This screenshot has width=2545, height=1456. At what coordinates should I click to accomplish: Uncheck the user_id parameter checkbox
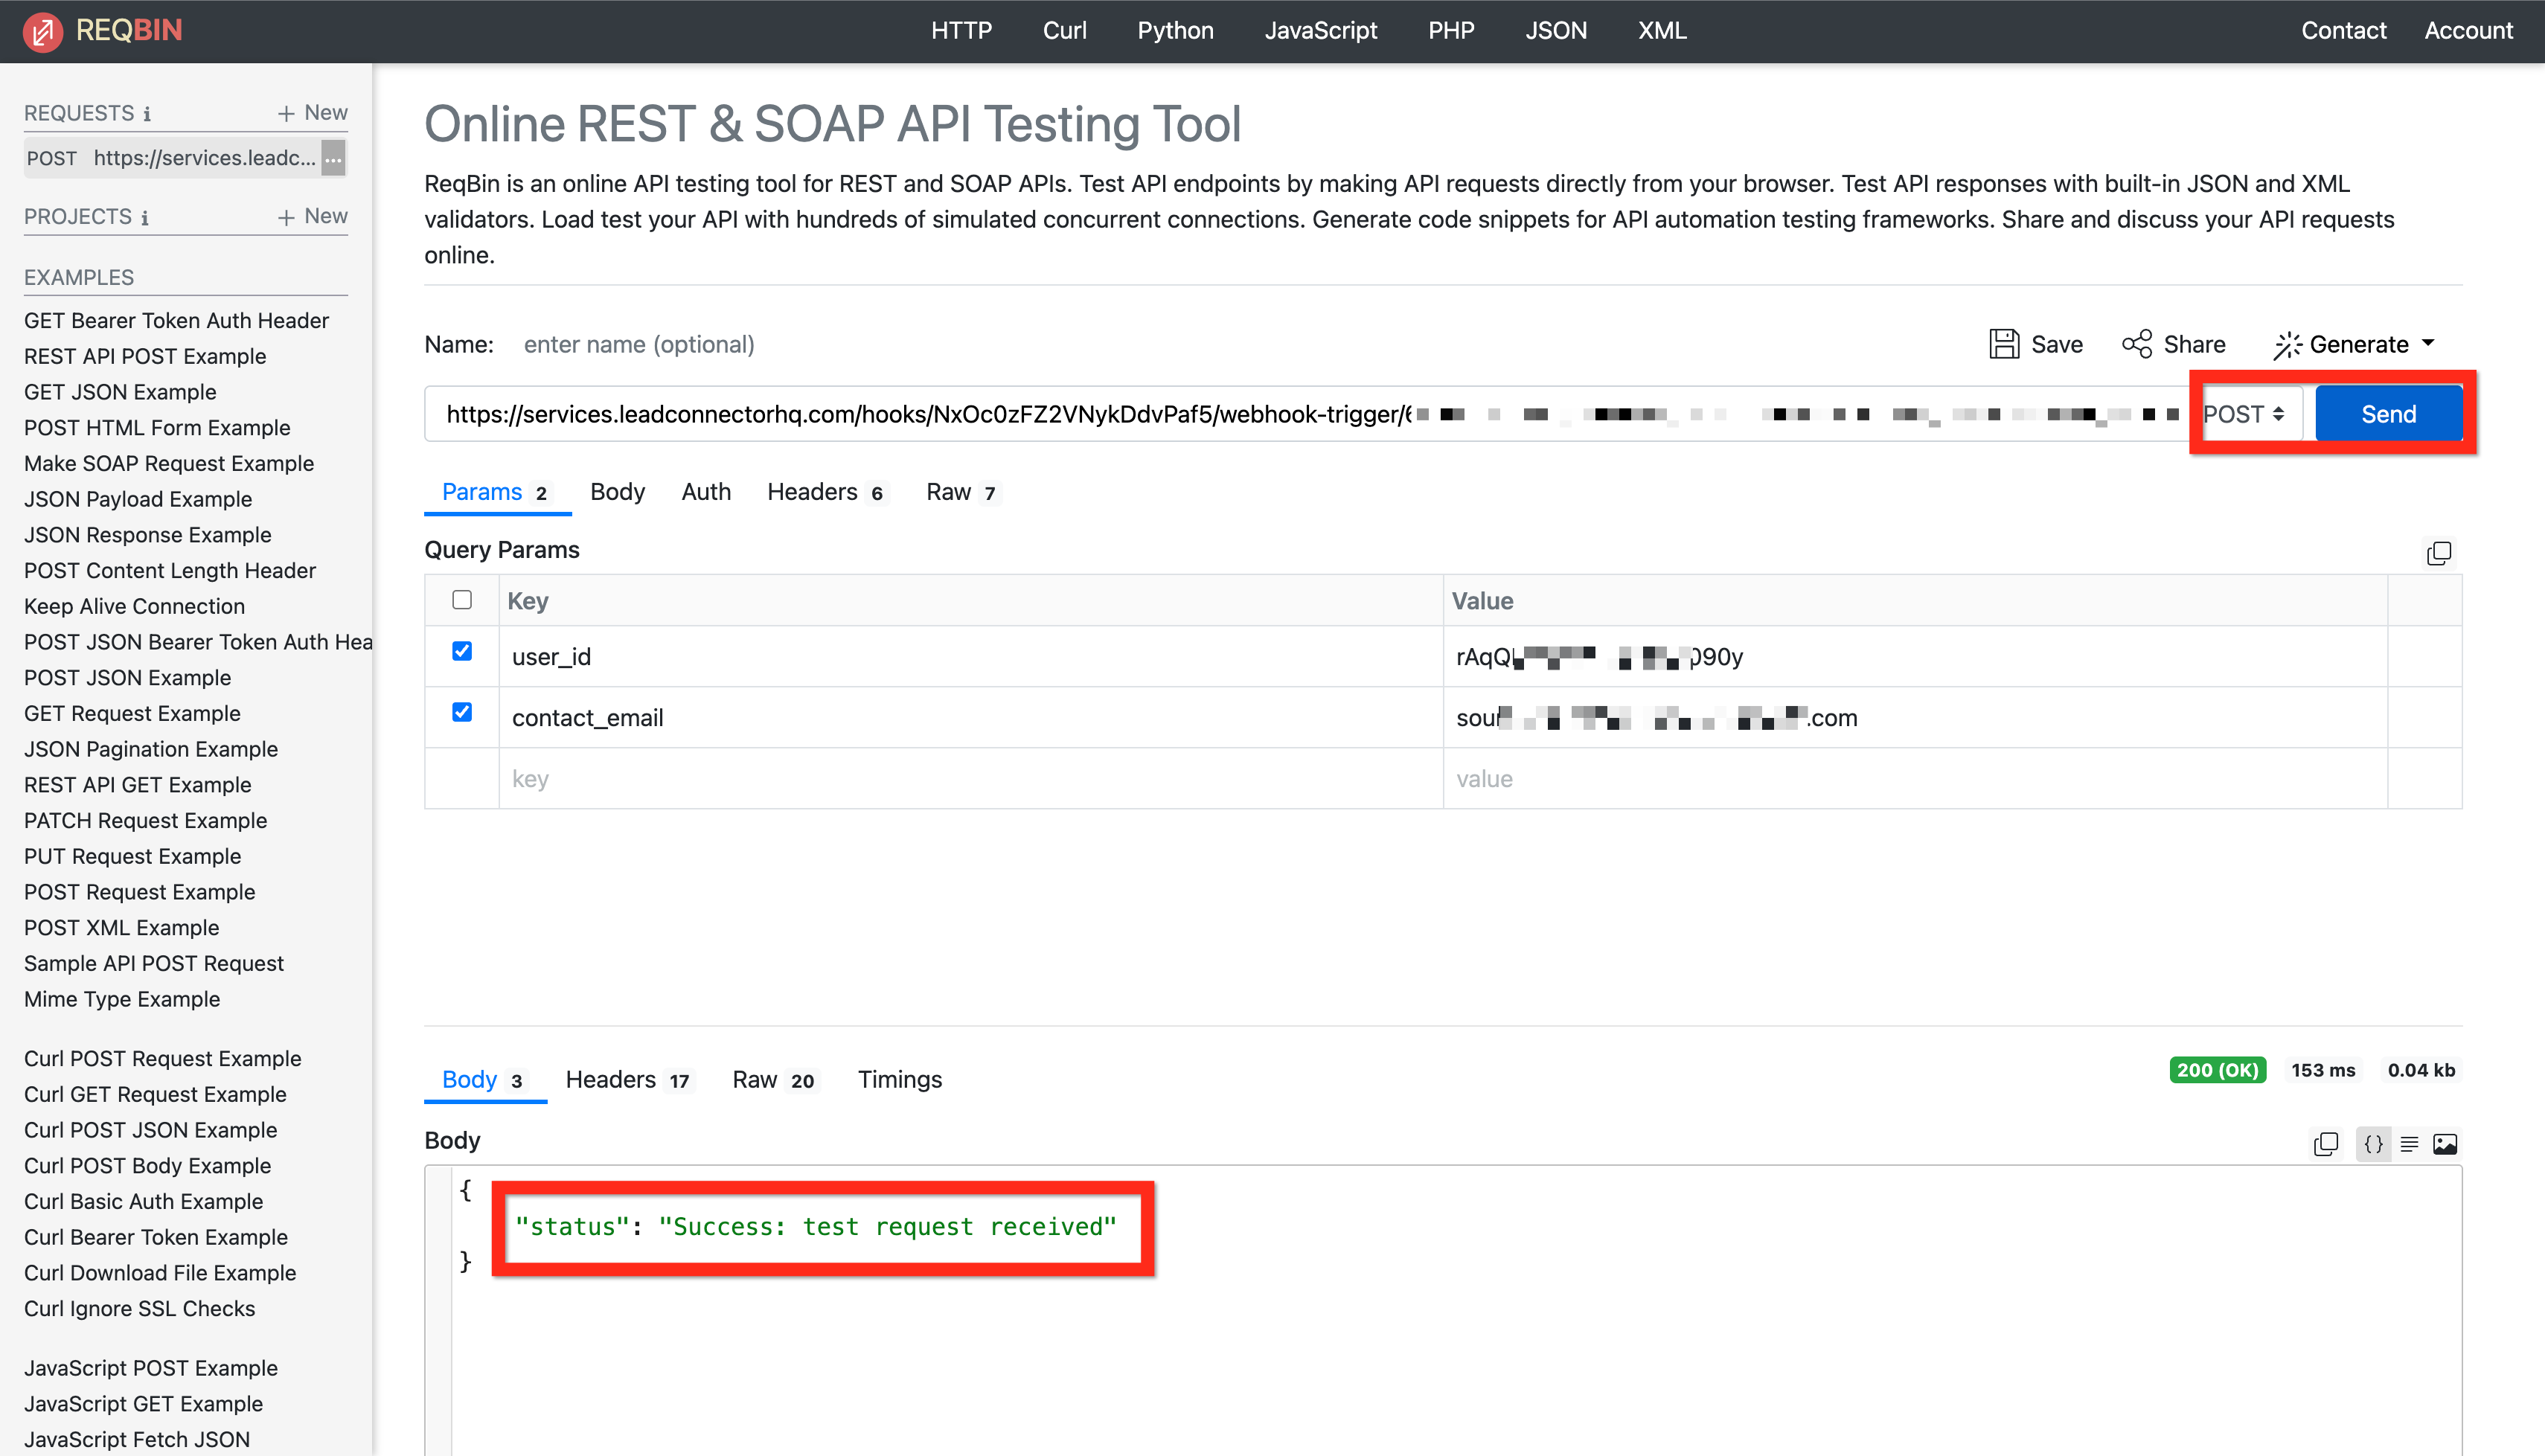tap(461, 652)
